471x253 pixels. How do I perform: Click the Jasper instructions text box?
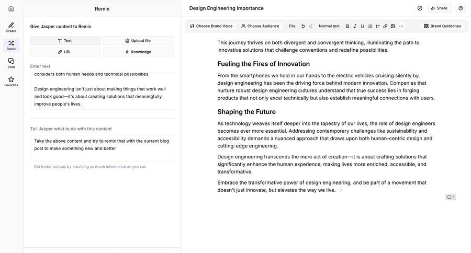[102, 148]
